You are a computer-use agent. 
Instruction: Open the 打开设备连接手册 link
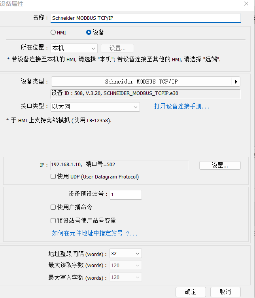coord(183,106)
